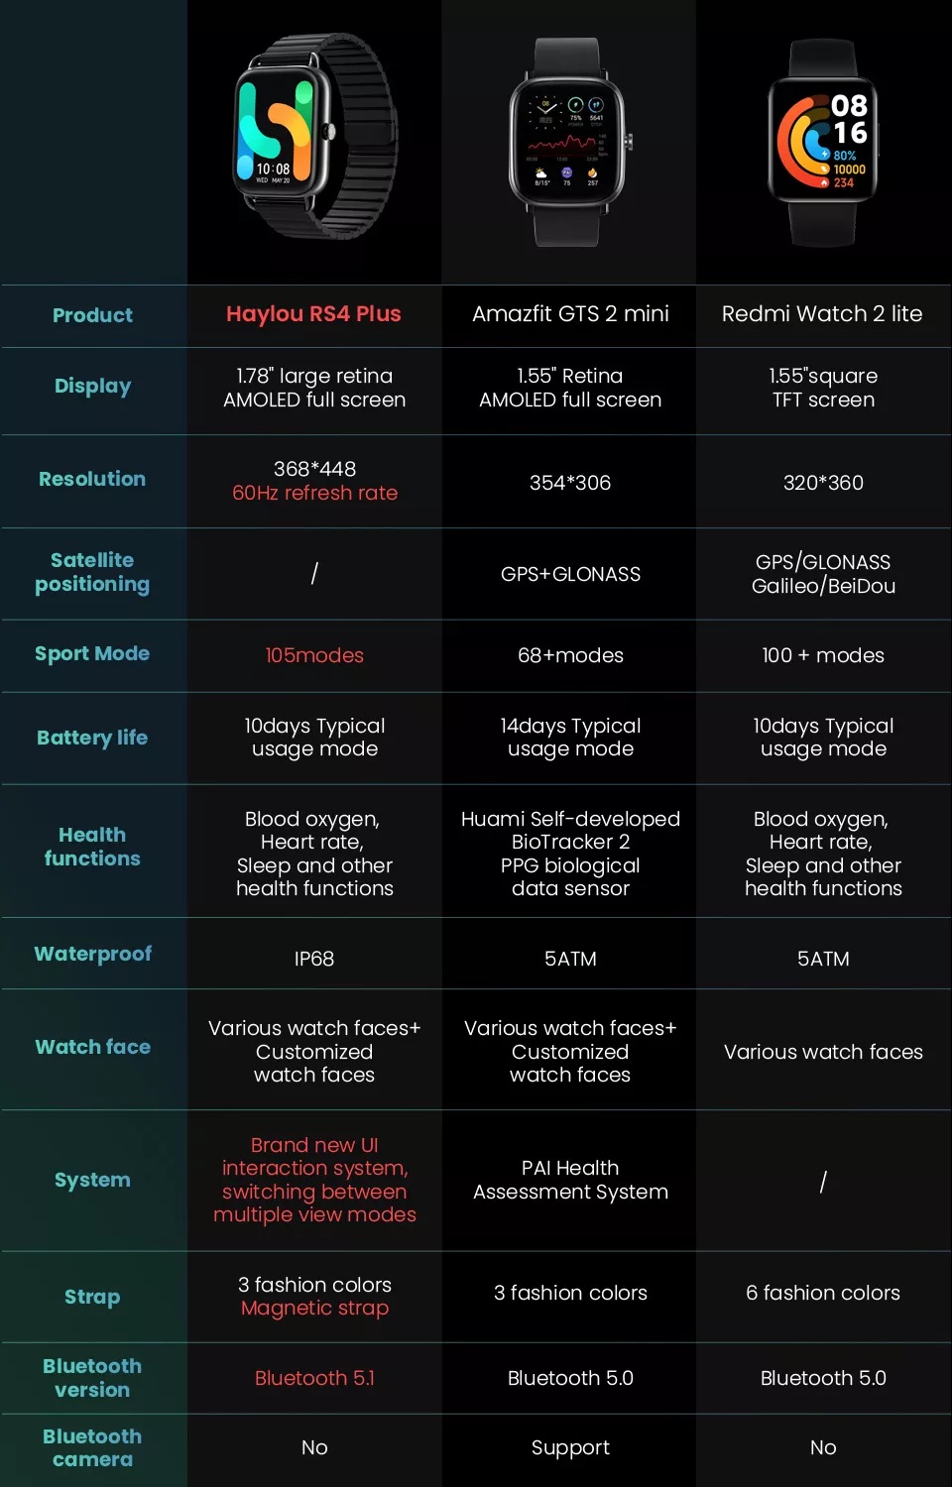
Task: Click the Haylou RS4 Plus watch image
Action: [313, 134]
